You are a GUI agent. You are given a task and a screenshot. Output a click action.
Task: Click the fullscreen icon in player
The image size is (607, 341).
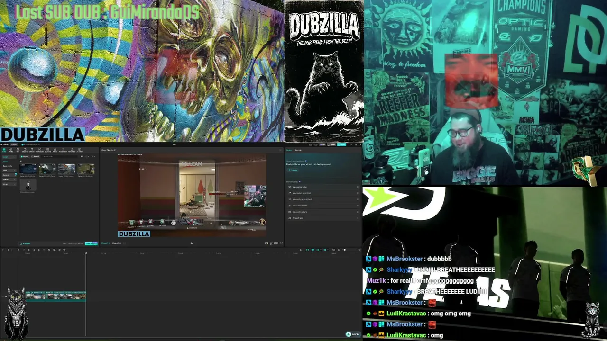(x=282, y=243)
